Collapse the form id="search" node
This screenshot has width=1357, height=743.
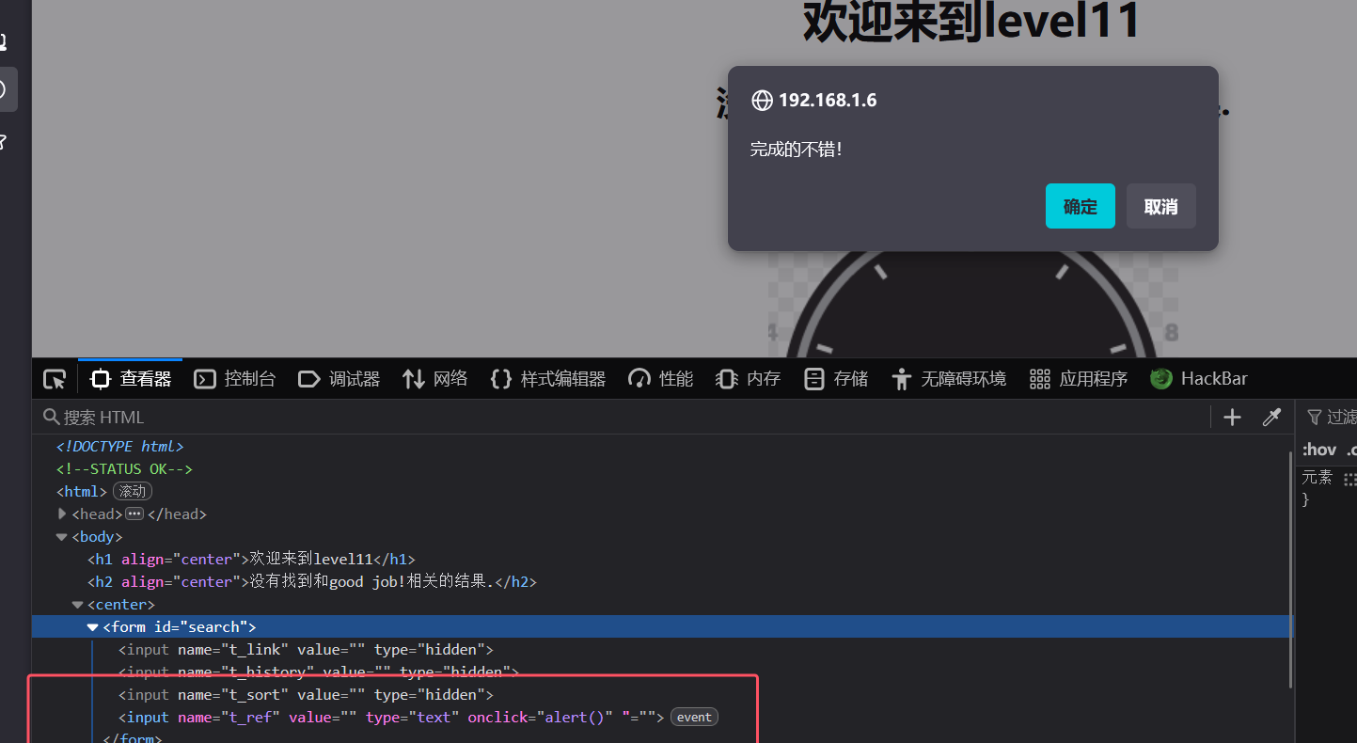point(92,627)
